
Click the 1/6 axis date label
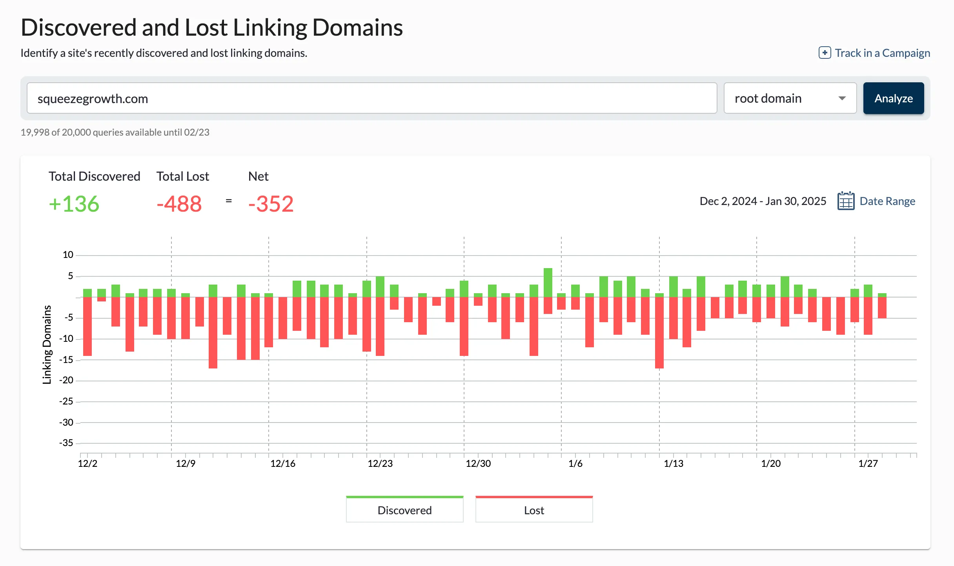pos(575,463)
